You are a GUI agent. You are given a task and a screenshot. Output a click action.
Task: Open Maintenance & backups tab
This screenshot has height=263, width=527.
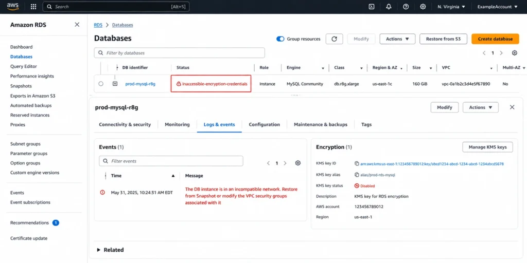click(321, 124)
